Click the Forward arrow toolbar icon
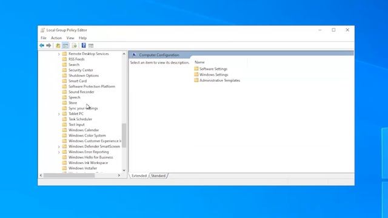Image resolution: width=388 pixels, height=218 pixels. 48,45
